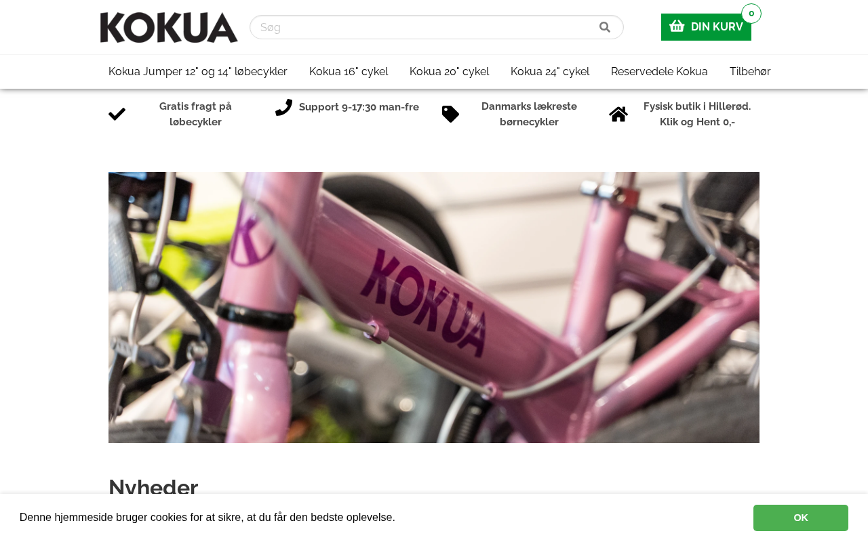The image size is (868, 542).
Task: Click the shopping basket icon
Action: click(x=677, y=26)
